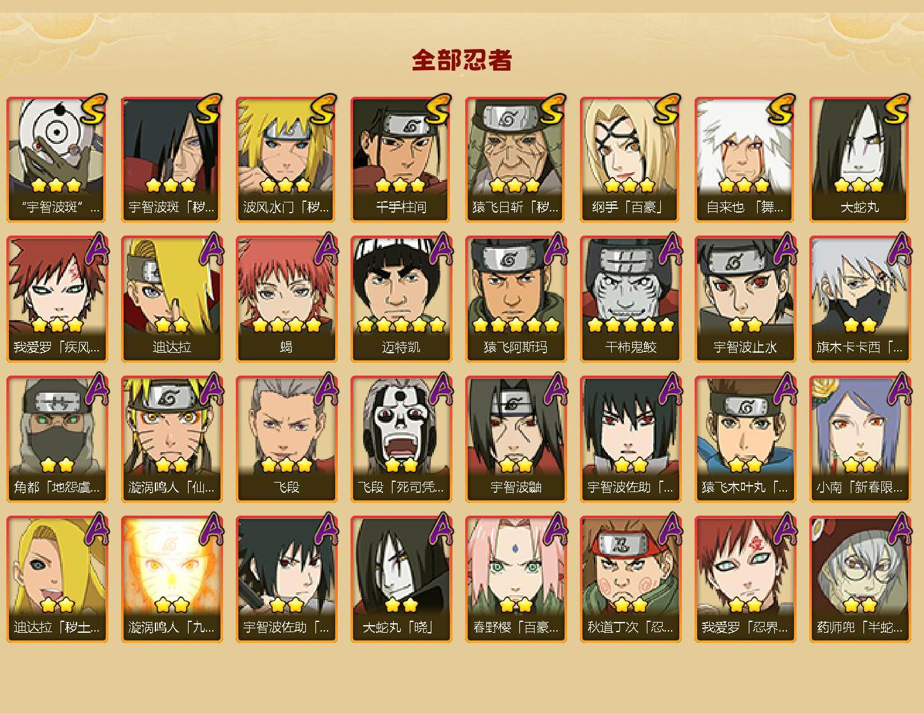Image resolution: width=924 pixels, height=713 pixels.
Task: Select the 药师兜 card with glasses
Action: (860, 579)
